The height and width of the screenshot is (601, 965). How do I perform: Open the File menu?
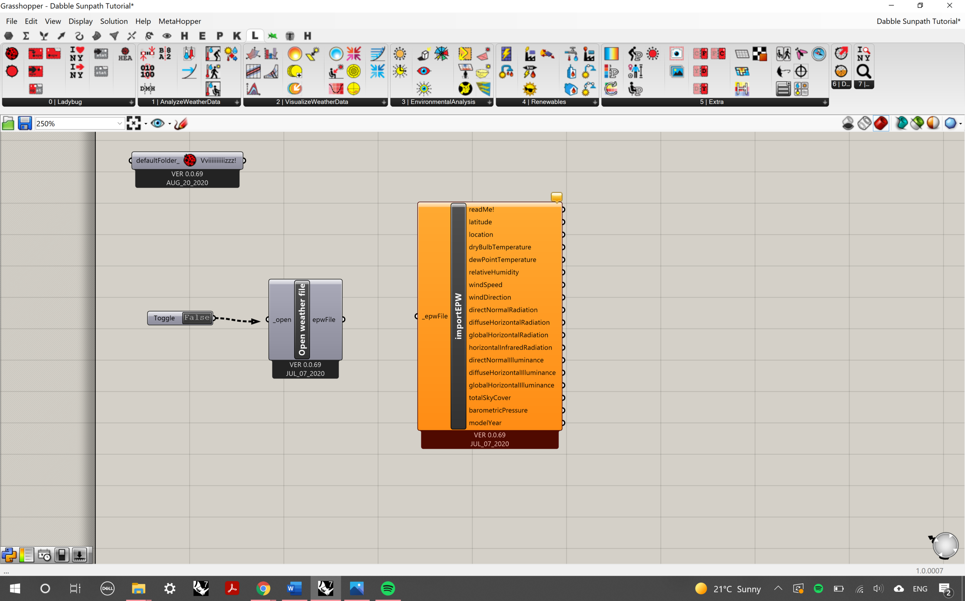click(12, 21)
